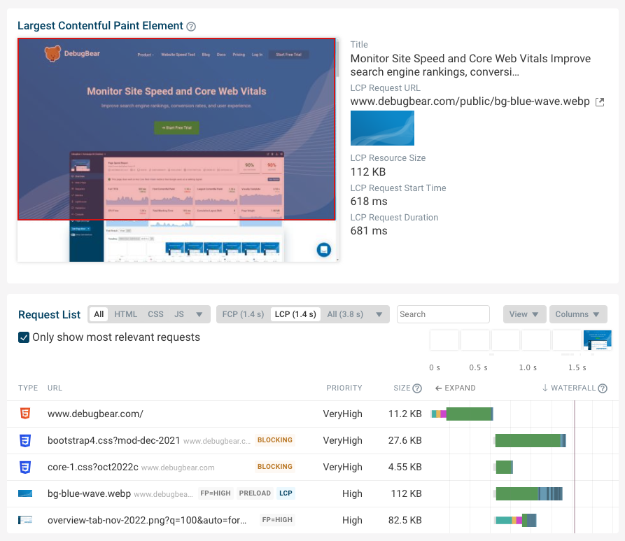Open LCP request URL external link icon

click(x=600, y=102)
